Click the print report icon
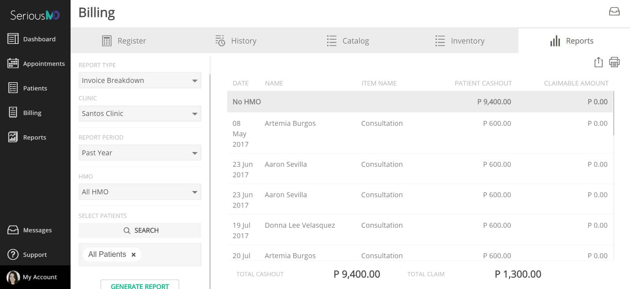 click(x=614, y=62)
